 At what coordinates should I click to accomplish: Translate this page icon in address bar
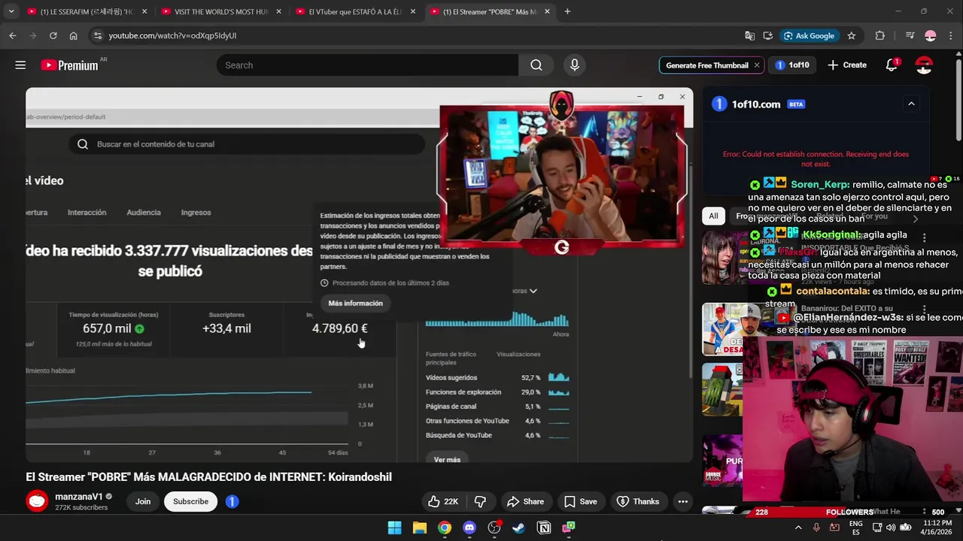(749, 35)
